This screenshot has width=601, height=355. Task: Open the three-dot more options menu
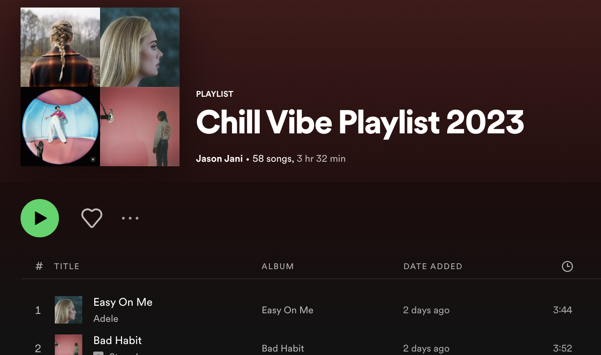tap(130, 218)
